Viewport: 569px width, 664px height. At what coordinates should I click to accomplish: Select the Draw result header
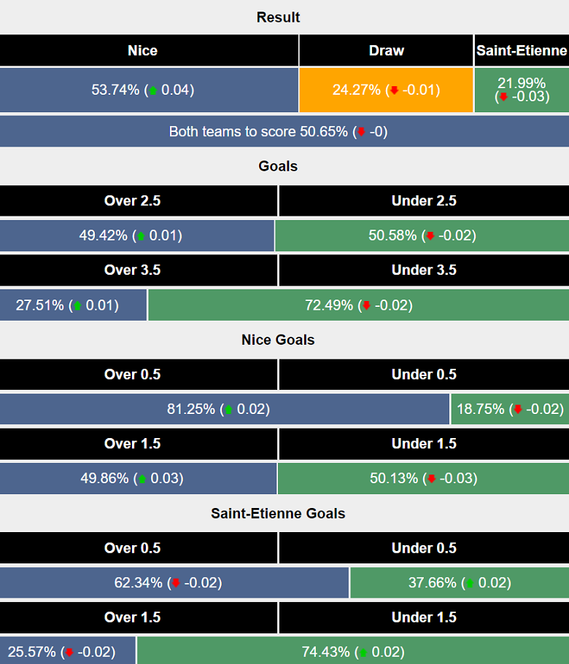(x=387, y=50)
